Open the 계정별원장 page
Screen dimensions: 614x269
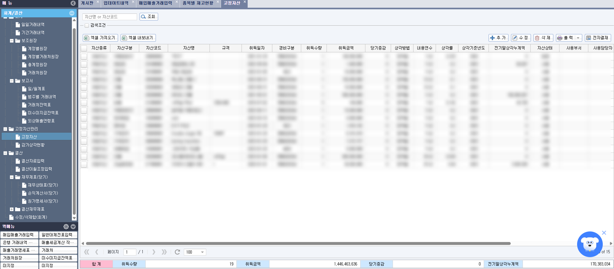click(x=37, y=49)
